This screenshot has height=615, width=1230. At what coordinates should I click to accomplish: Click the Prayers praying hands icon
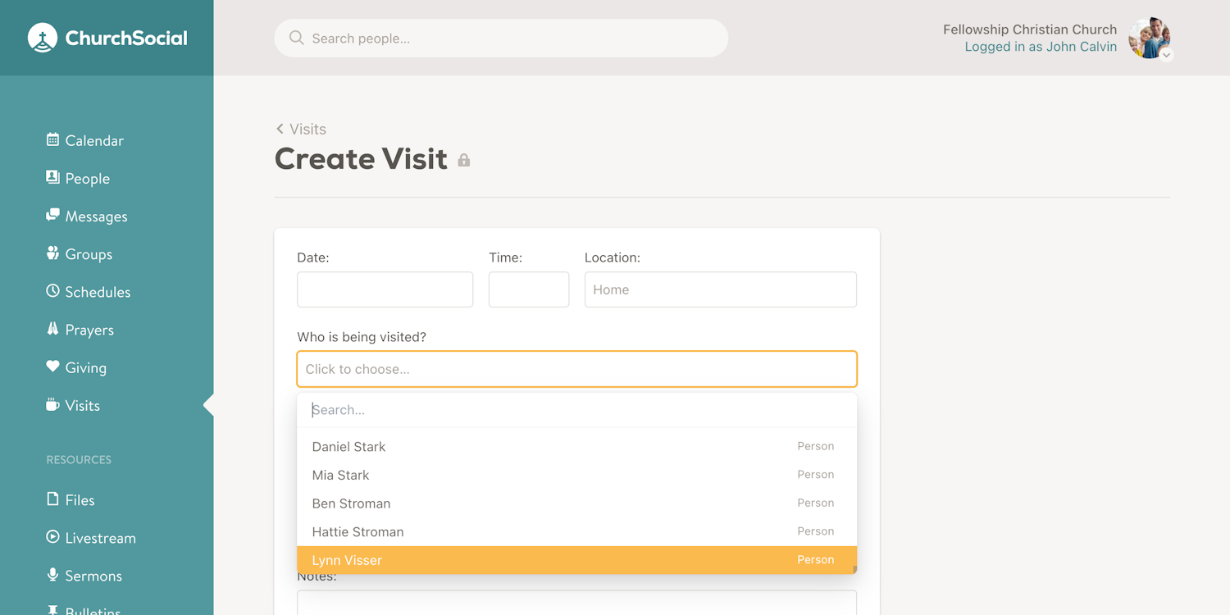click(x=52, y=329)
